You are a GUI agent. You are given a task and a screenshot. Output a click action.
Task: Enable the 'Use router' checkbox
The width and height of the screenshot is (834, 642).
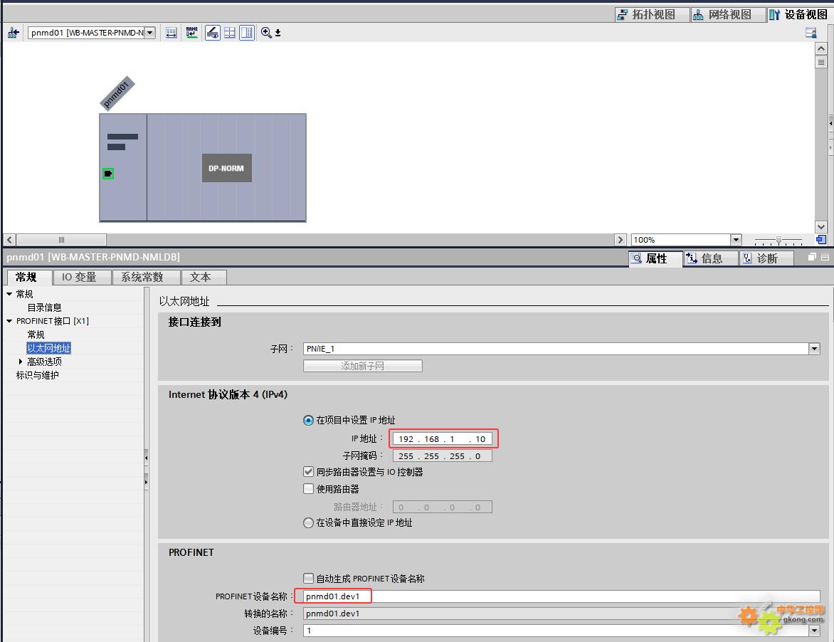pyautogui.click(x=309, y=489)
